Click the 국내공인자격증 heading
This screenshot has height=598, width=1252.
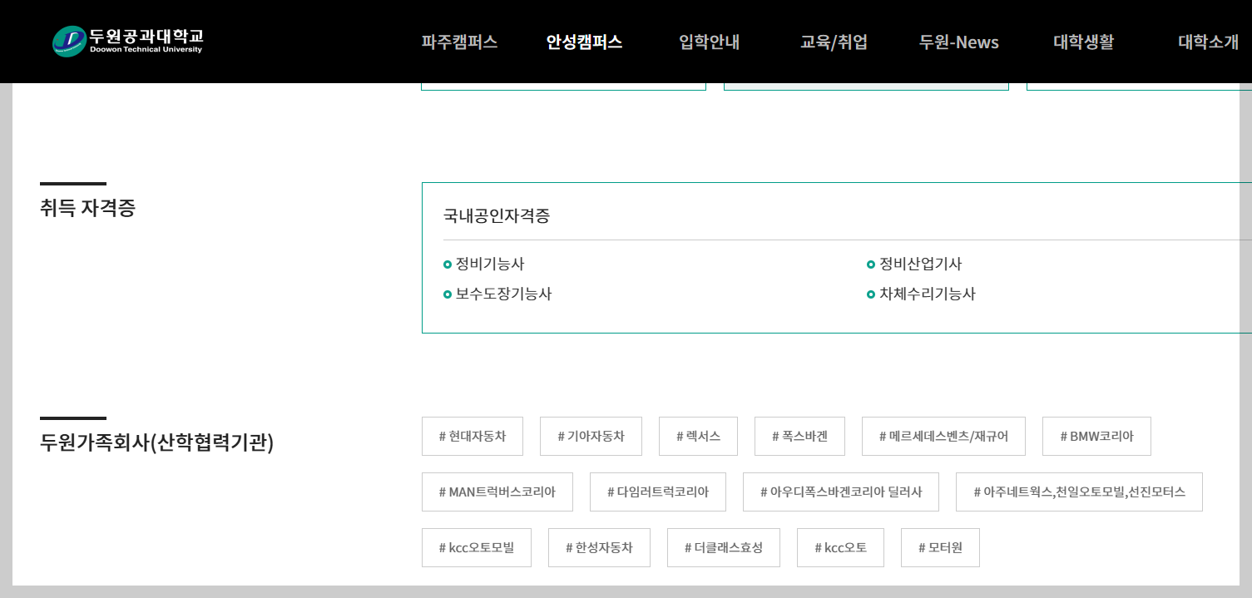click(x=497, y=216)
